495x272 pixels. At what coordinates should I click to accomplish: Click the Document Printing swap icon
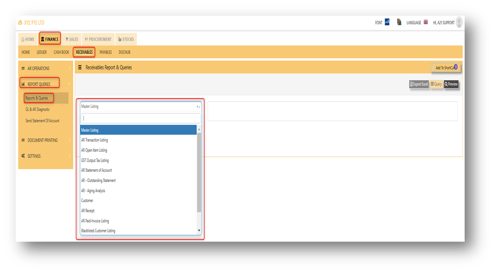pyautogui.click(x=23, y=140)
